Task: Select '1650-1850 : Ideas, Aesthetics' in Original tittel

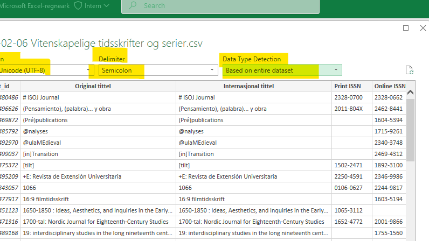Action: pyautogui.click(x=98, y=210)
